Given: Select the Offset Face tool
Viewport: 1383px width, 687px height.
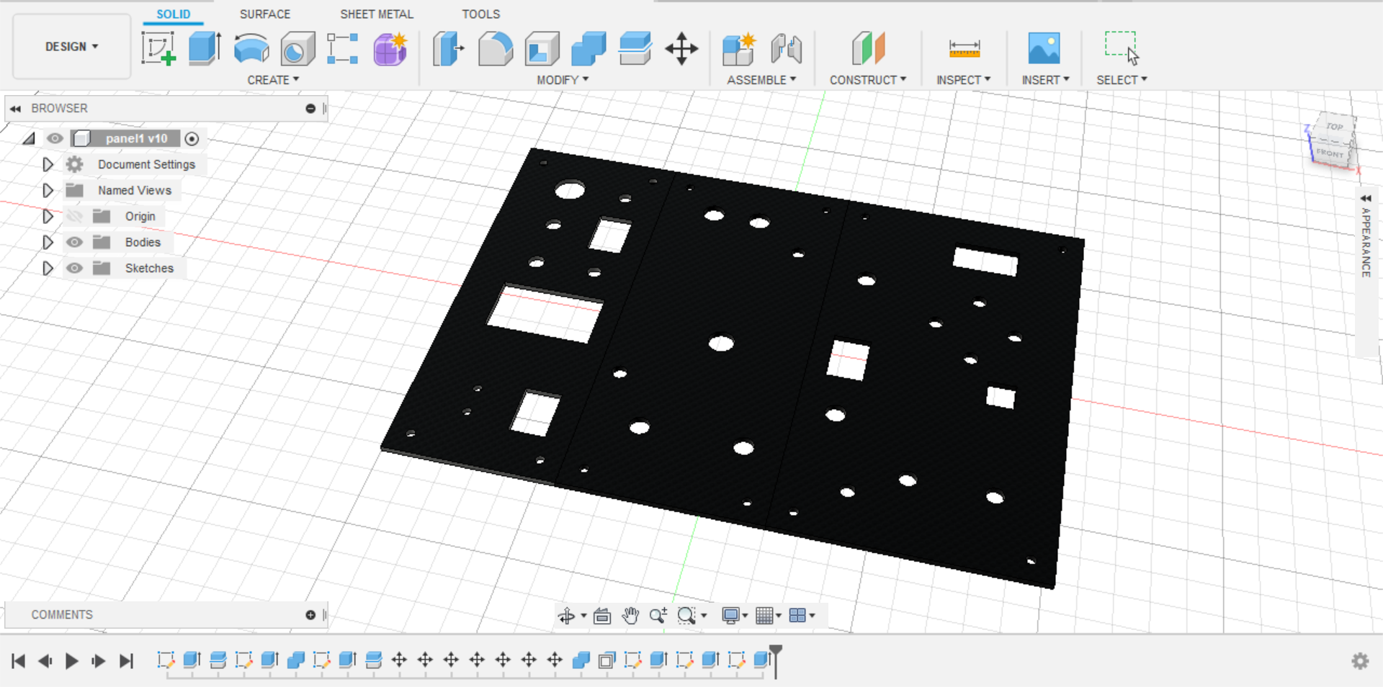Looking at the screenshot, I should (635, 49).
